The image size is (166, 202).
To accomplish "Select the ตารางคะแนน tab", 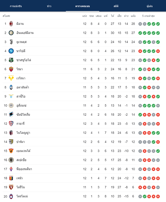I will coord(82,6).
